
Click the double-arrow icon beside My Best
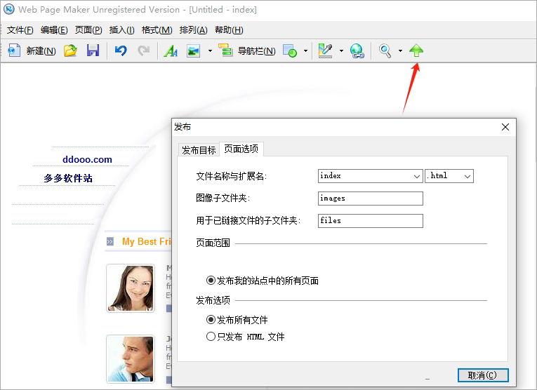110,242
